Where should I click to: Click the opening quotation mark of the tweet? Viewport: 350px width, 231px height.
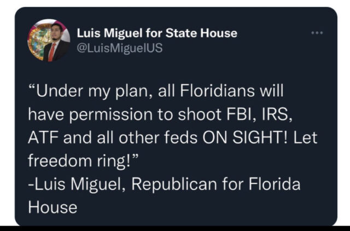pyautogui.click(x=32, y=87)
